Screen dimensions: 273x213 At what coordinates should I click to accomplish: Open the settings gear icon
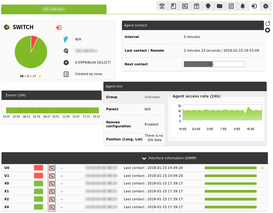coord(265,6)
